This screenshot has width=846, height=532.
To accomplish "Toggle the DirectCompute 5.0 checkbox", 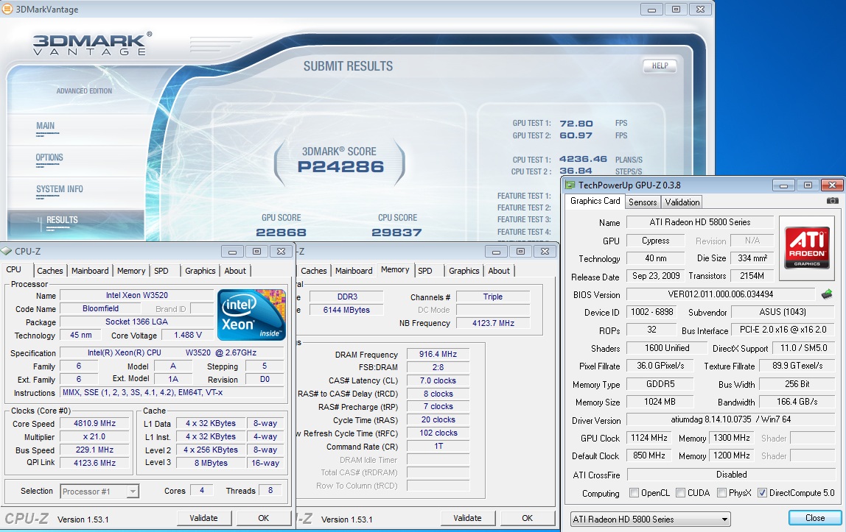I will pyautogui.click(x=763, y=493).
